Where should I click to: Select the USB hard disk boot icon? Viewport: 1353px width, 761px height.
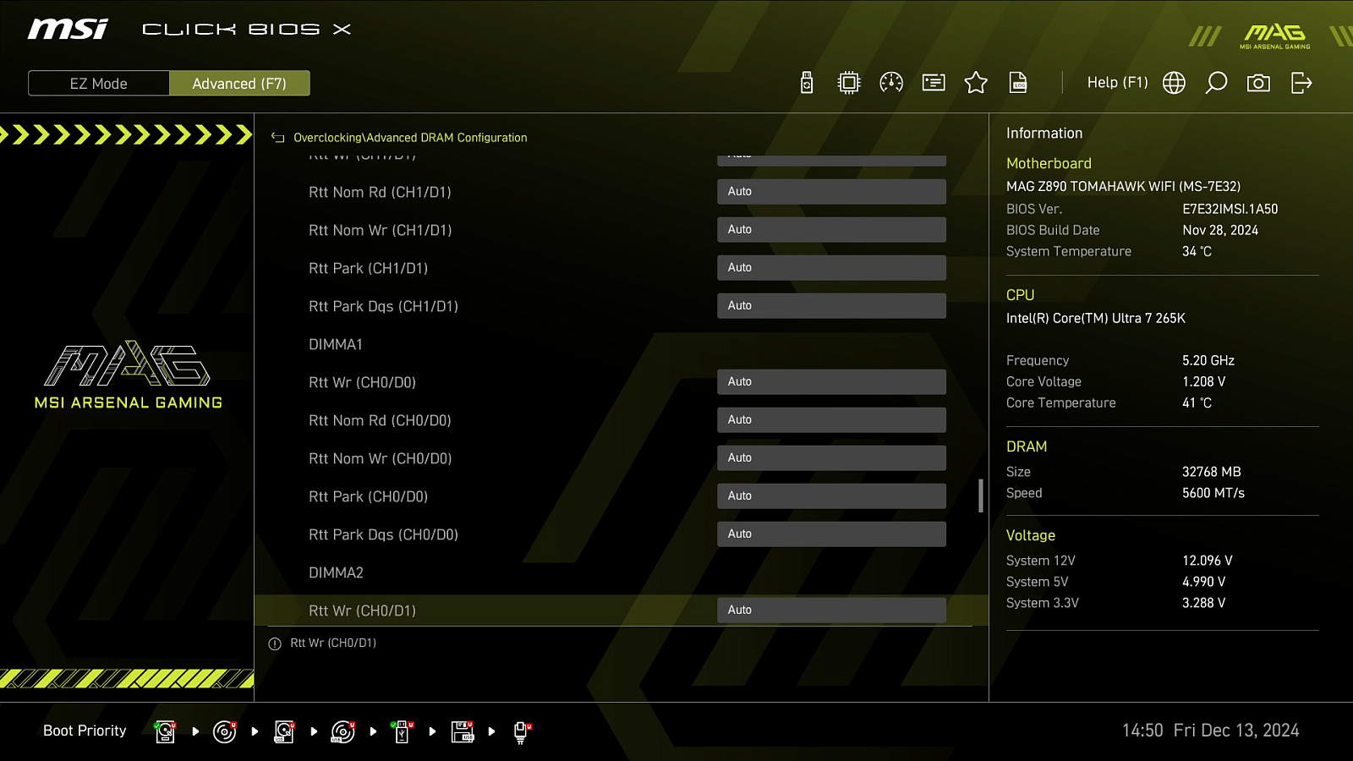click(284, 731)
